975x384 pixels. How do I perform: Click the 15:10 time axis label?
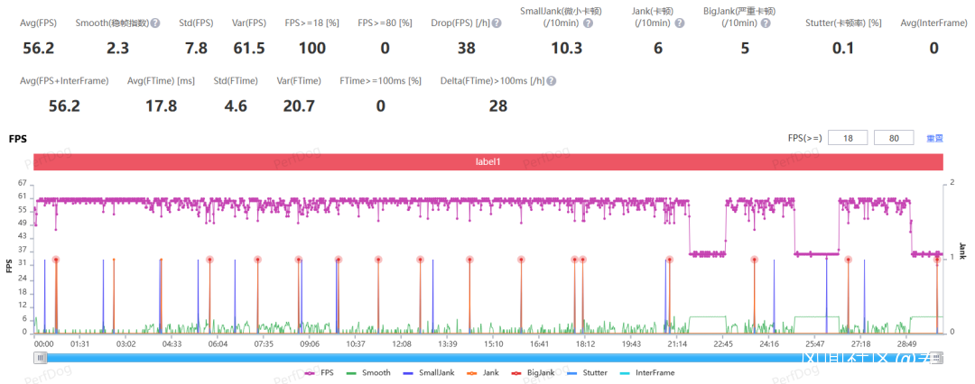493,343
